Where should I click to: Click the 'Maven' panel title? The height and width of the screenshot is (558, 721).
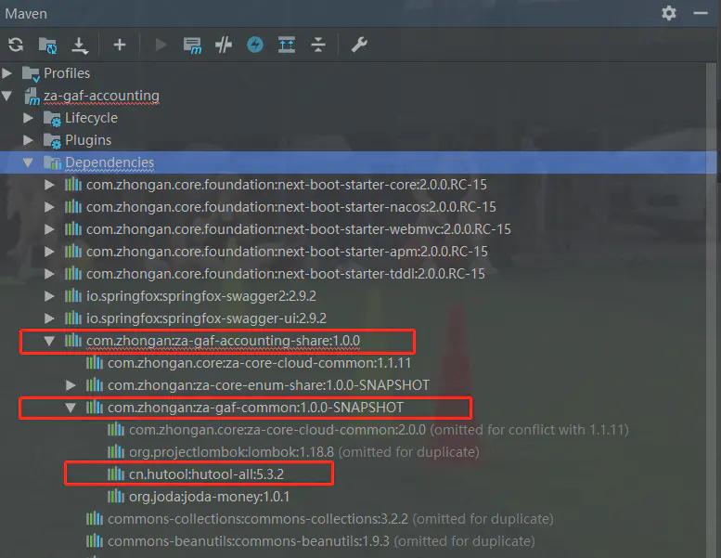26,14
